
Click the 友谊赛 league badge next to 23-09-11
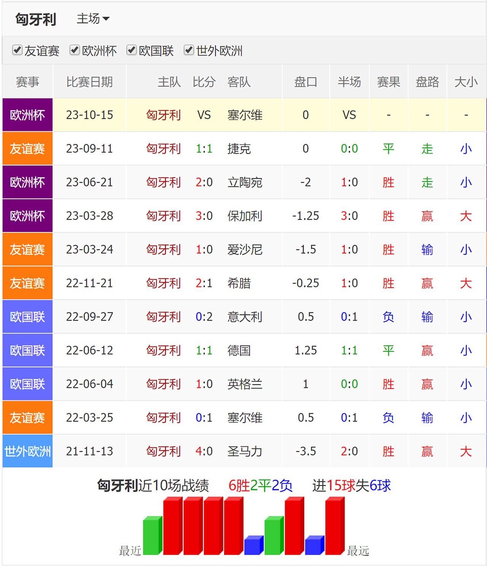tap(27, 149)
